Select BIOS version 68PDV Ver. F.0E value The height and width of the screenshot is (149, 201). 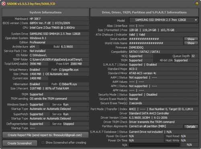click(40, 23)
